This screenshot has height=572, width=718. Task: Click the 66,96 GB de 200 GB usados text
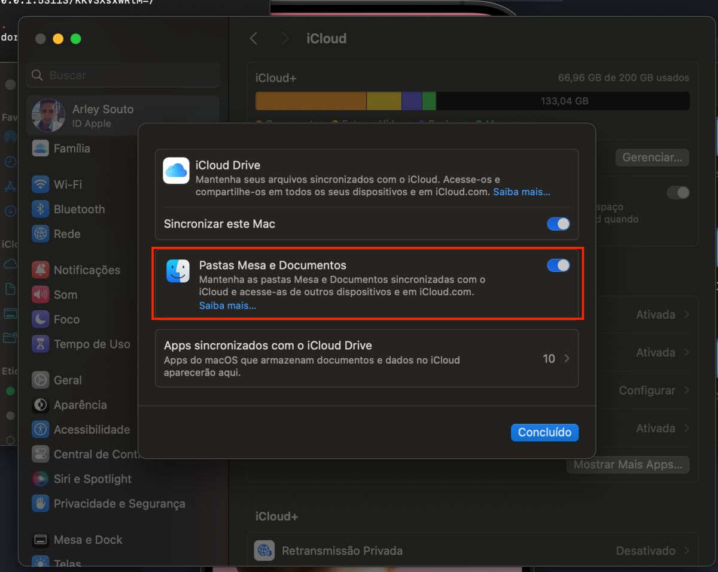623,78
